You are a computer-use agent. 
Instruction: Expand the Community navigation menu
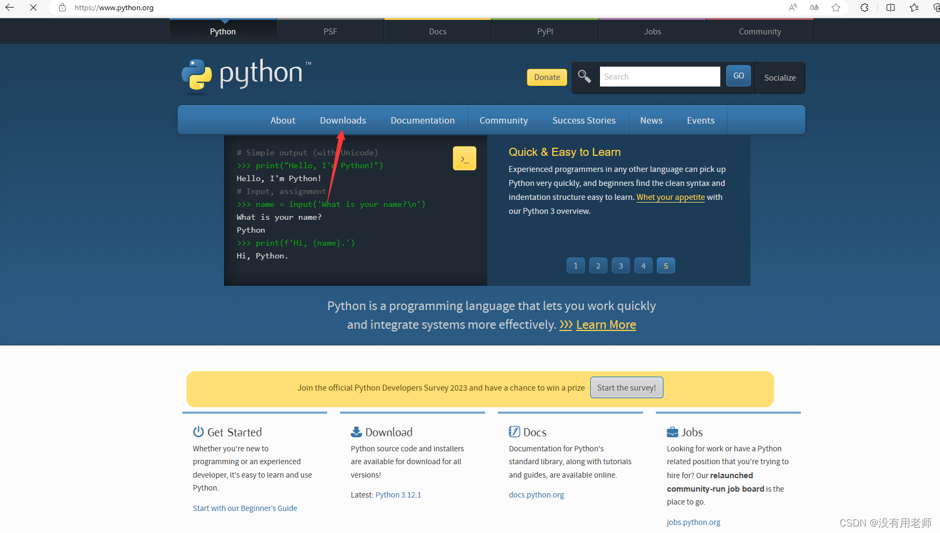pos(503,120)
